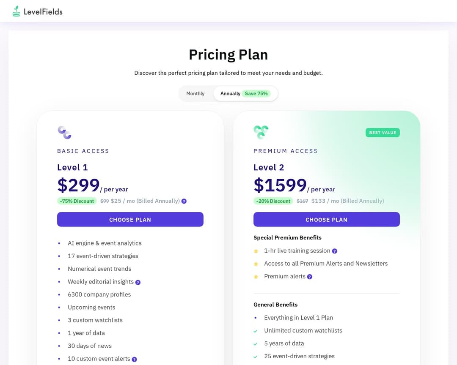Select Annually billing option
This screenshot has height=365, width=457.
click(x=230, y=93)
